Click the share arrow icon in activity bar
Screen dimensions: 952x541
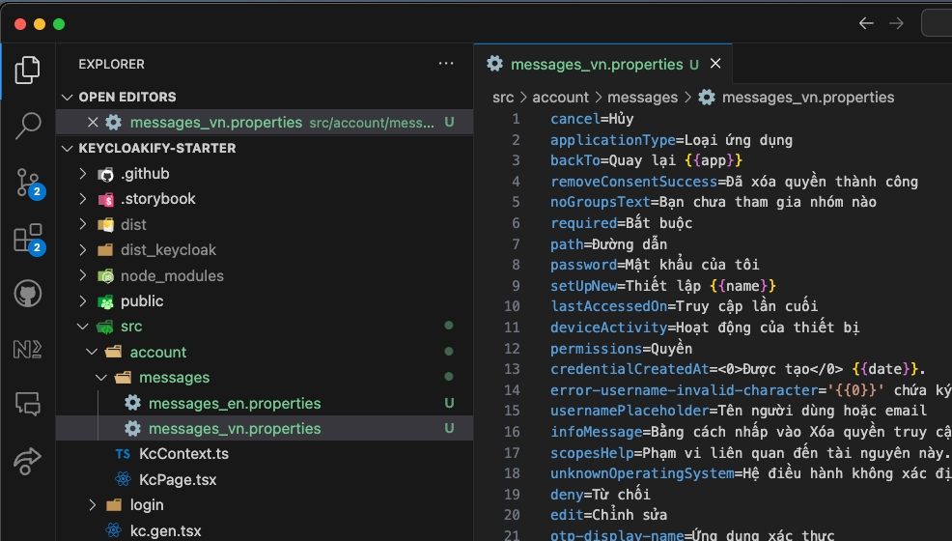tap(28, 460)
